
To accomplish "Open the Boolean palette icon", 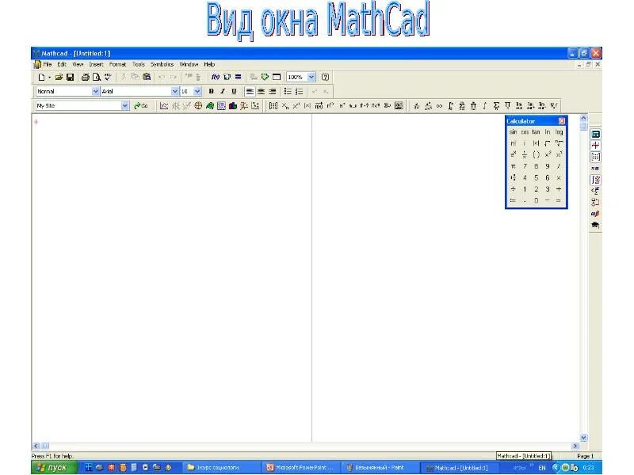I will click(x=595, y=191).
